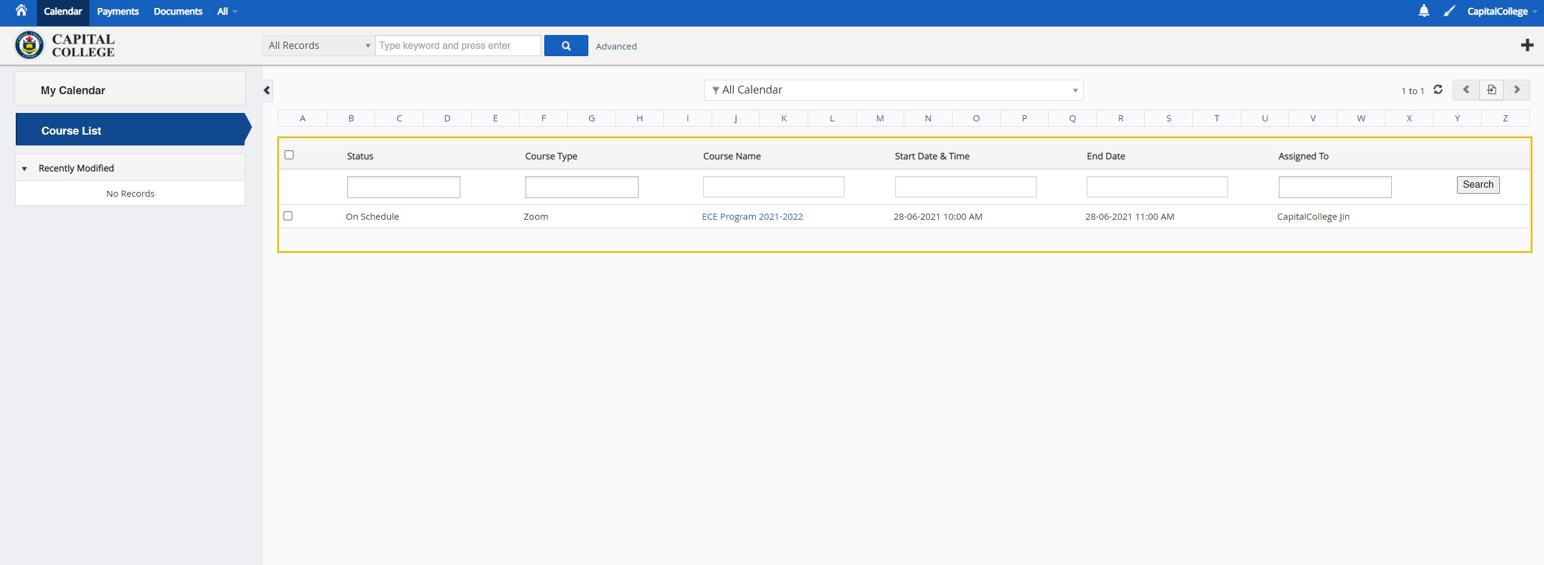The width and height of the screenshot is (1544, 565).
Task: Click the alphabet filter letter M
Action: click(x=880, y=118)
